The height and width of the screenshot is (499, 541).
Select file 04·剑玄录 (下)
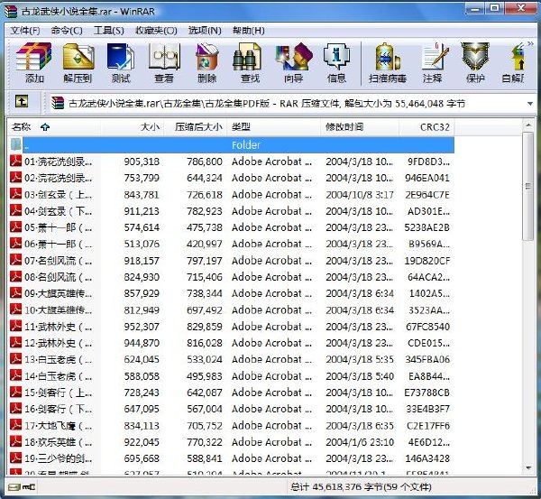[x=58, y=211]
